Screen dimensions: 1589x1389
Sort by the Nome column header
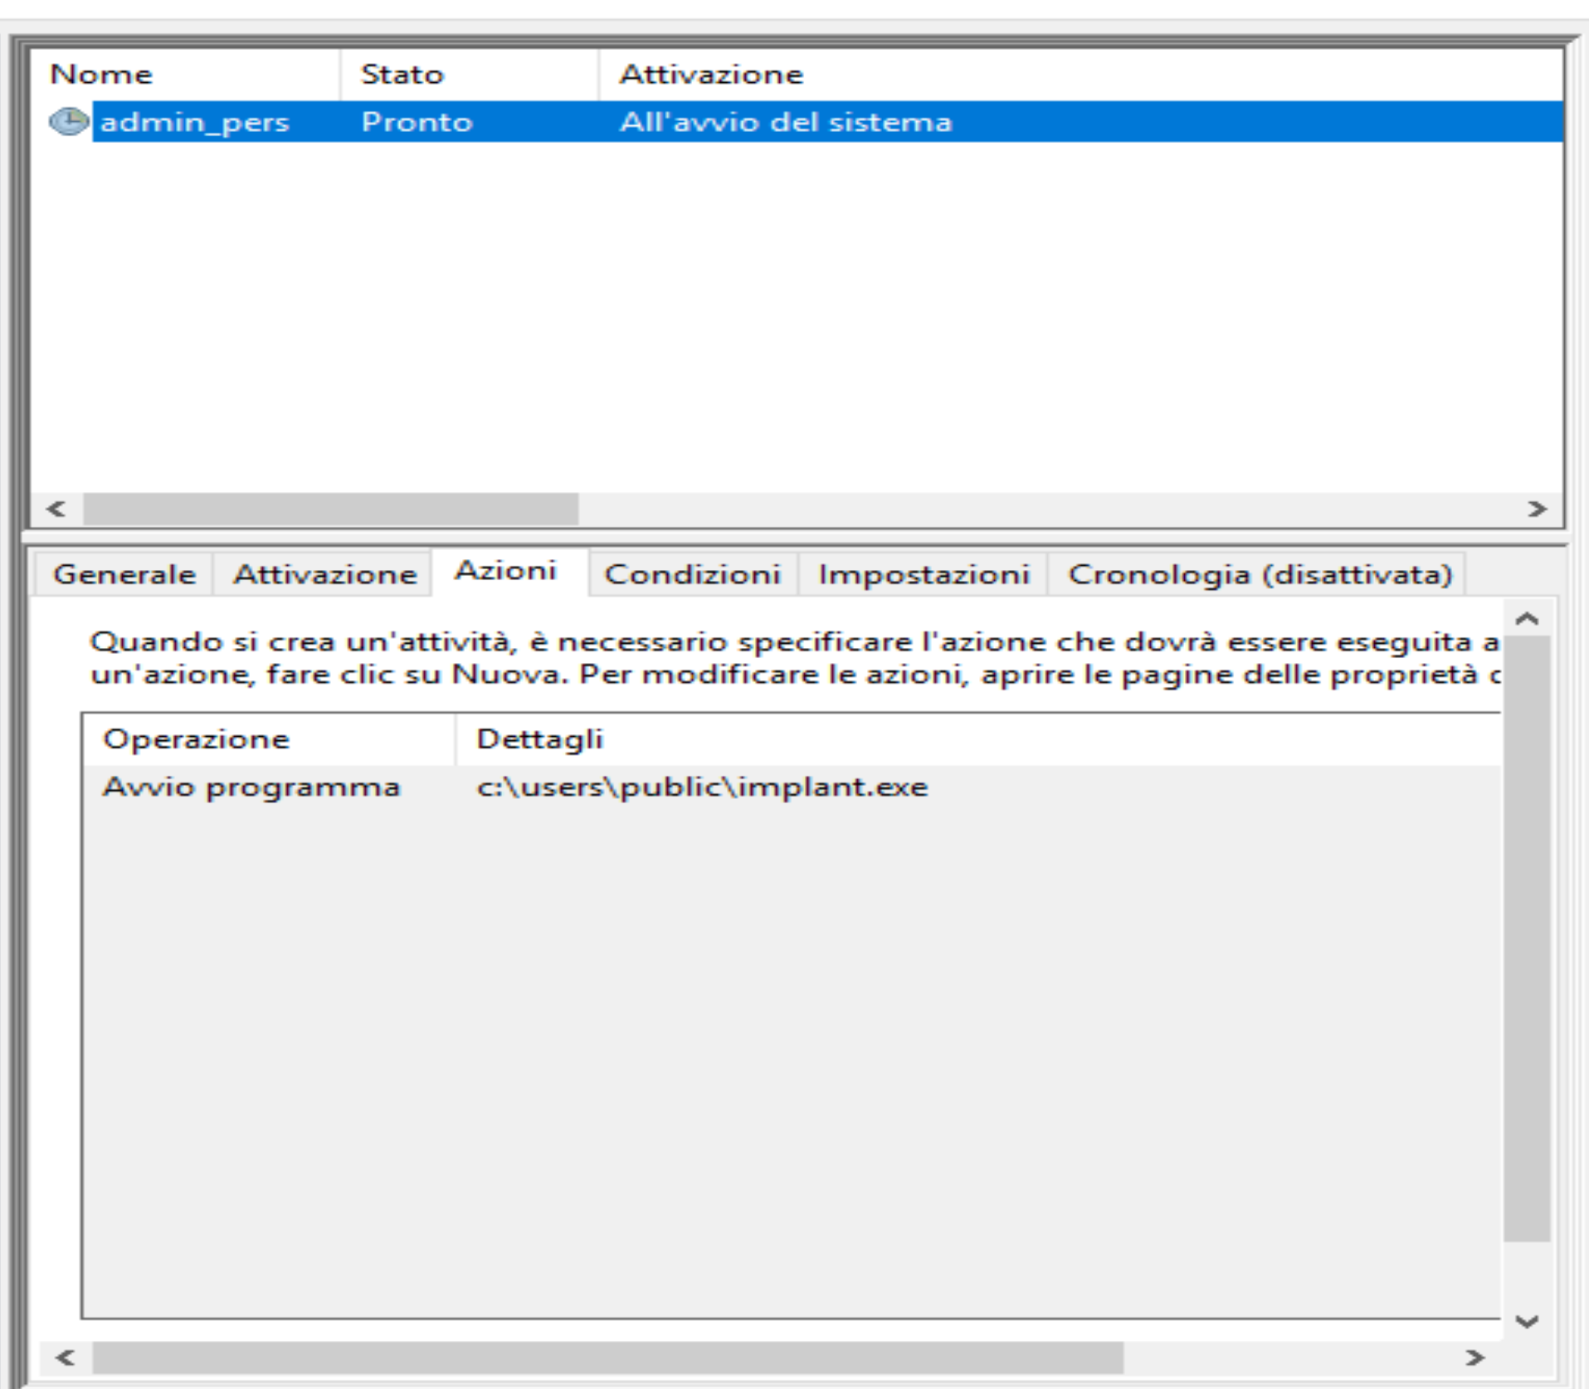[101, 75]
